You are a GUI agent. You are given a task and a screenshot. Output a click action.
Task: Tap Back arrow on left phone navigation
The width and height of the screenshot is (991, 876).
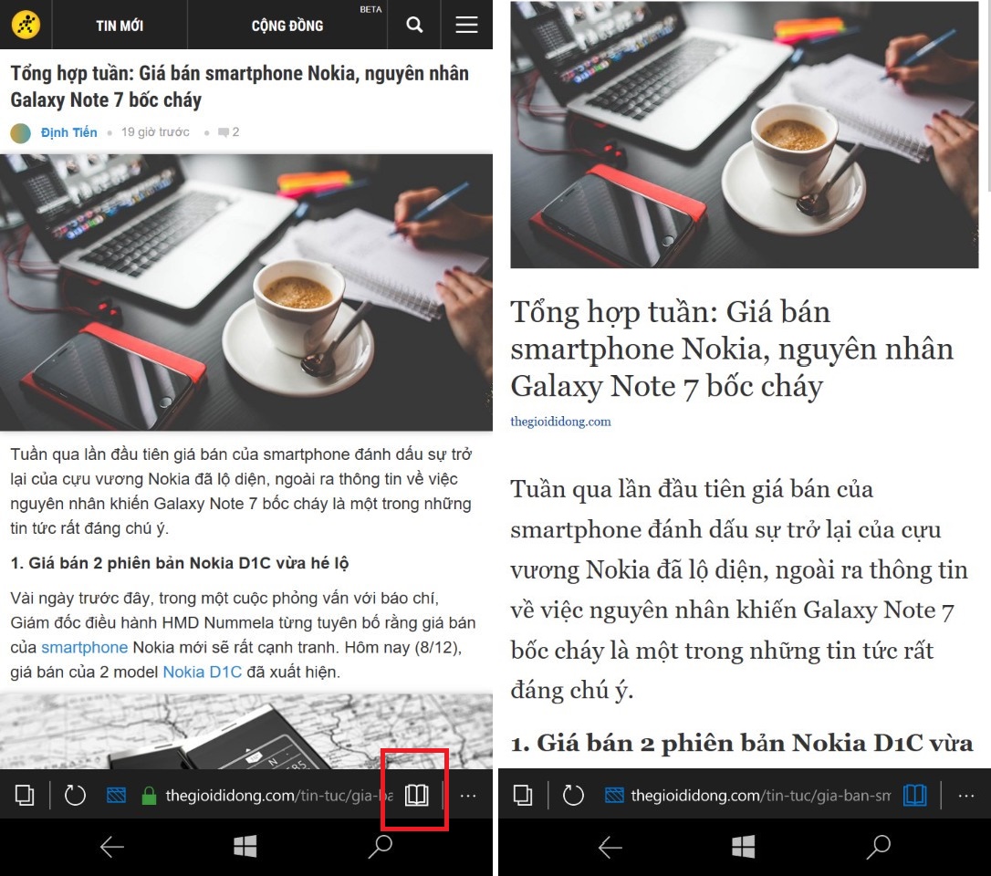coord(112,847)
